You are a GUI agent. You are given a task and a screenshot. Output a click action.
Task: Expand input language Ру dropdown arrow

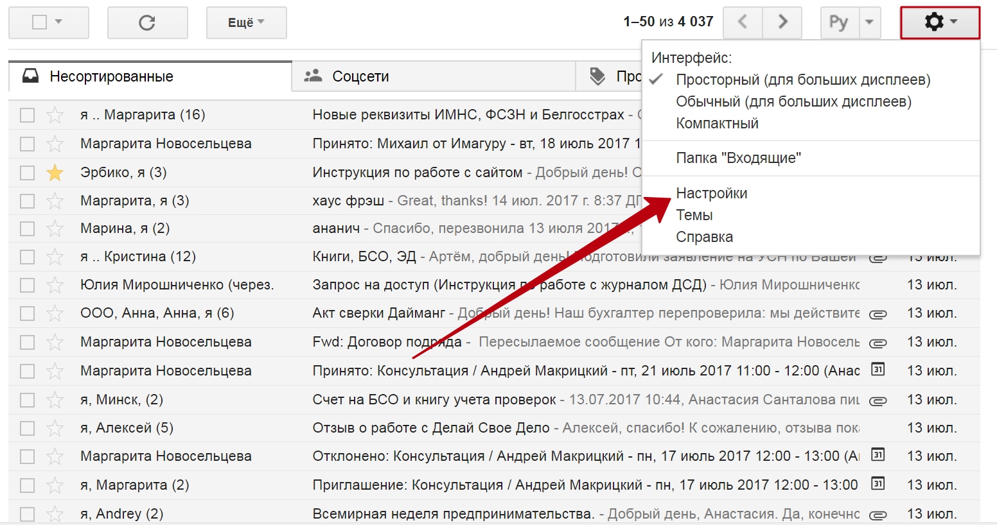pos(869,22)
